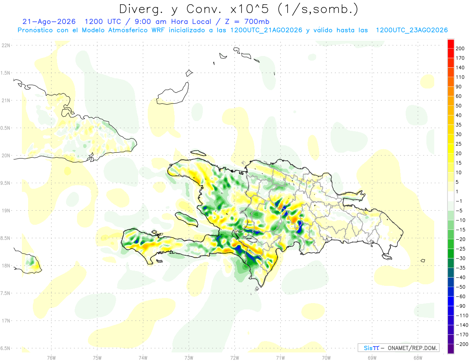Image resolution: width=469 pixels, height=363 pixels.
Task: Click the positive legend value "25"
Action: (458, 144)
